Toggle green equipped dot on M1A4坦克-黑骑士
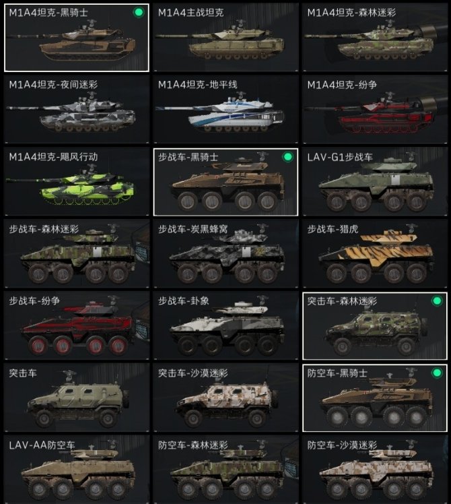Image resolution: width=451 pixels, height=504 pixels. click(139, 13)
